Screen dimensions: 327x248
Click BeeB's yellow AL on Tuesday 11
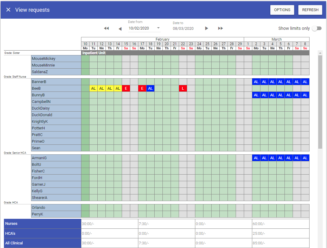click(x=93, y=88)
